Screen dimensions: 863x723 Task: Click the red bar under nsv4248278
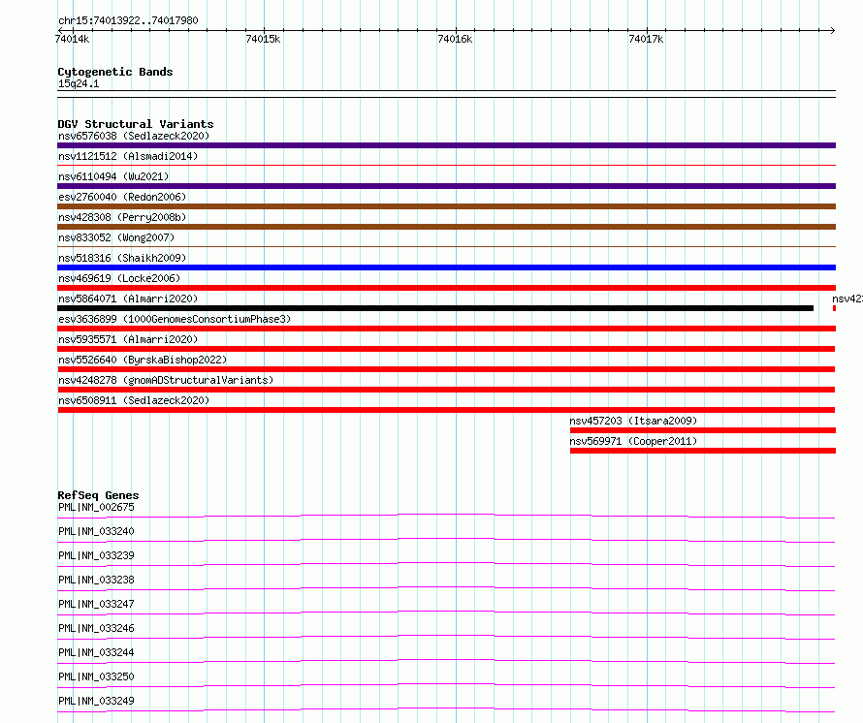coord(446,390)
